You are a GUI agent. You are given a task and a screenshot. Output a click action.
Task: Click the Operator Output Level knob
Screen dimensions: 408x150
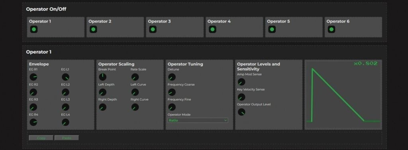pos(241,112)
